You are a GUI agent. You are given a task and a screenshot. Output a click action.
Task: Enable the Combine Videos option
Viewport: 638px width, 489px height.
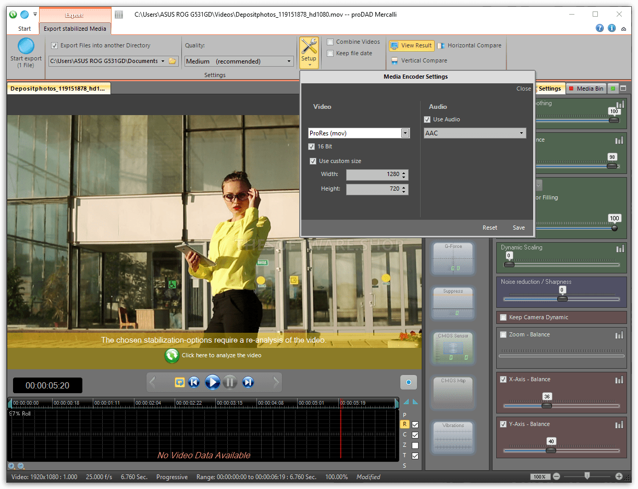(331, 42)
